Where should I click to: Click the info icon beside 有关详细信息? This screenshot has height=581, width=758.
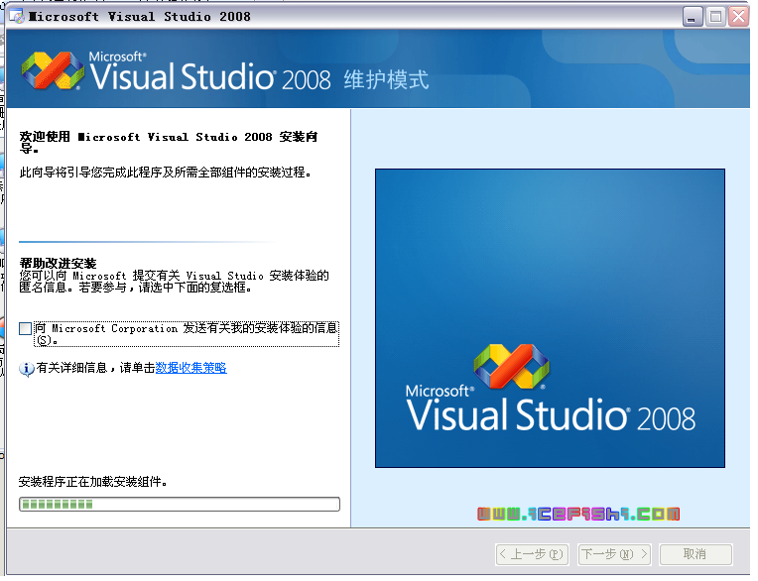(x=26, y=369)
